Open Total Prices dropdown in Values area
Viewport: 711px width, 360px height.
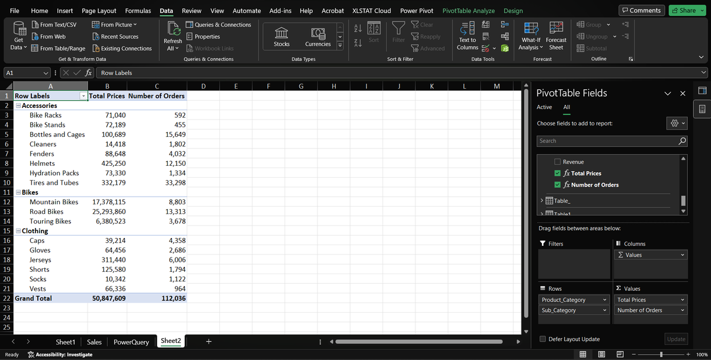click(683, 300)
